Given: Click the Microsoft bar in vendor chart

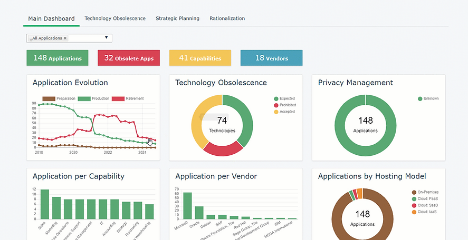Looking at the screenshot, I should (187, 205).
